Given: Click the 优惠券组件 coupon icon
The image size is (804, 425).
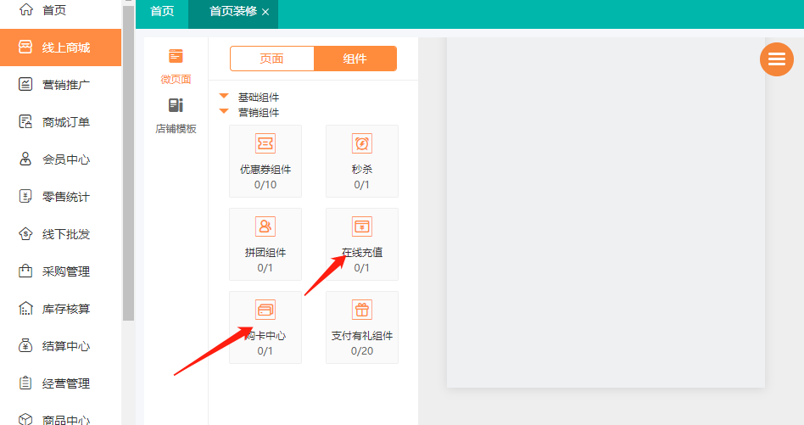Looking at the screenshot, I should [x=265, y=143].
